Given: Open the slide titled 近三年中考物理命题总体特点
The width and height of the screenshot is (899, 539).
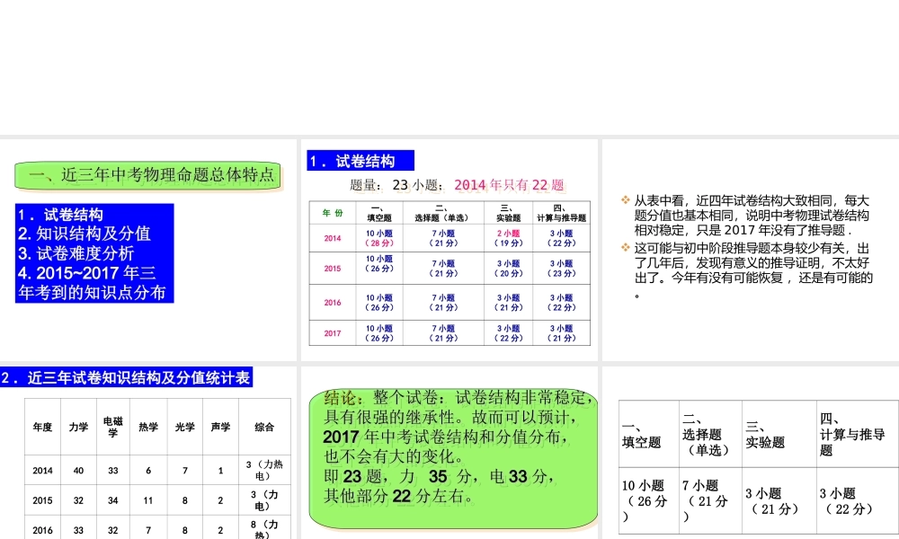Looking at the screenshot, I should [148, 250].
